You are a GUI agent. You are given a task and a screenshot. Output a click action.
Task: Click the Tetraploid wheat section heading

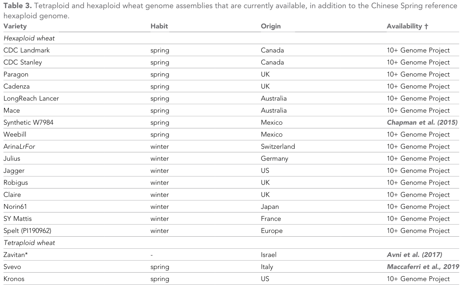(29, 243)
